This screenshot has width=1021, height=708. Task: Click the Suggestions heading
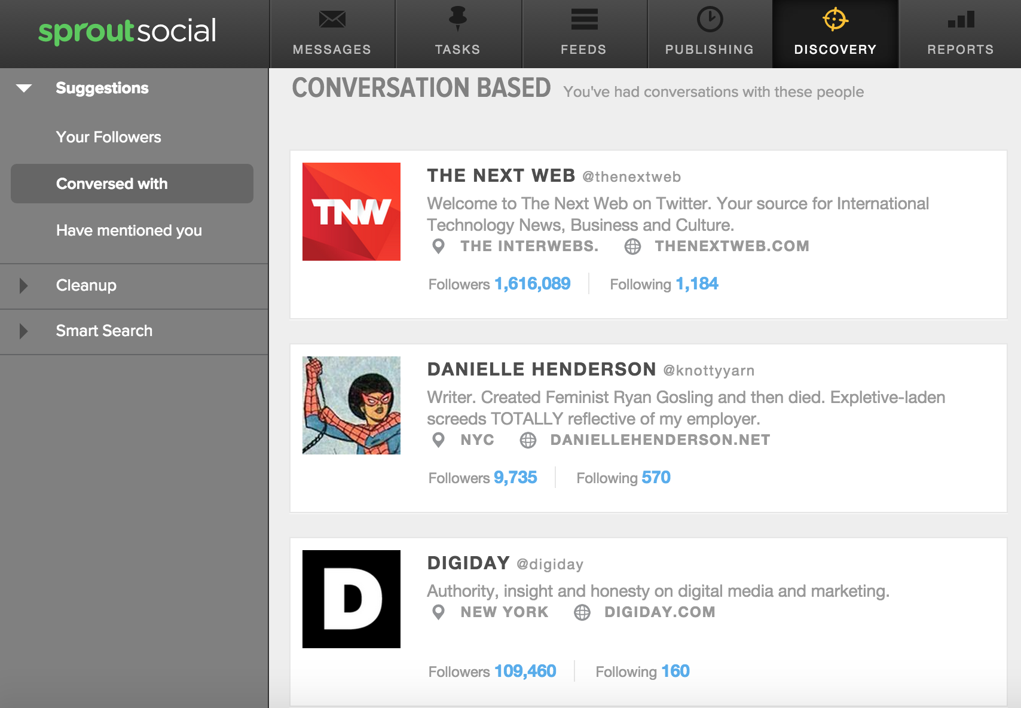tap(102, 88)
